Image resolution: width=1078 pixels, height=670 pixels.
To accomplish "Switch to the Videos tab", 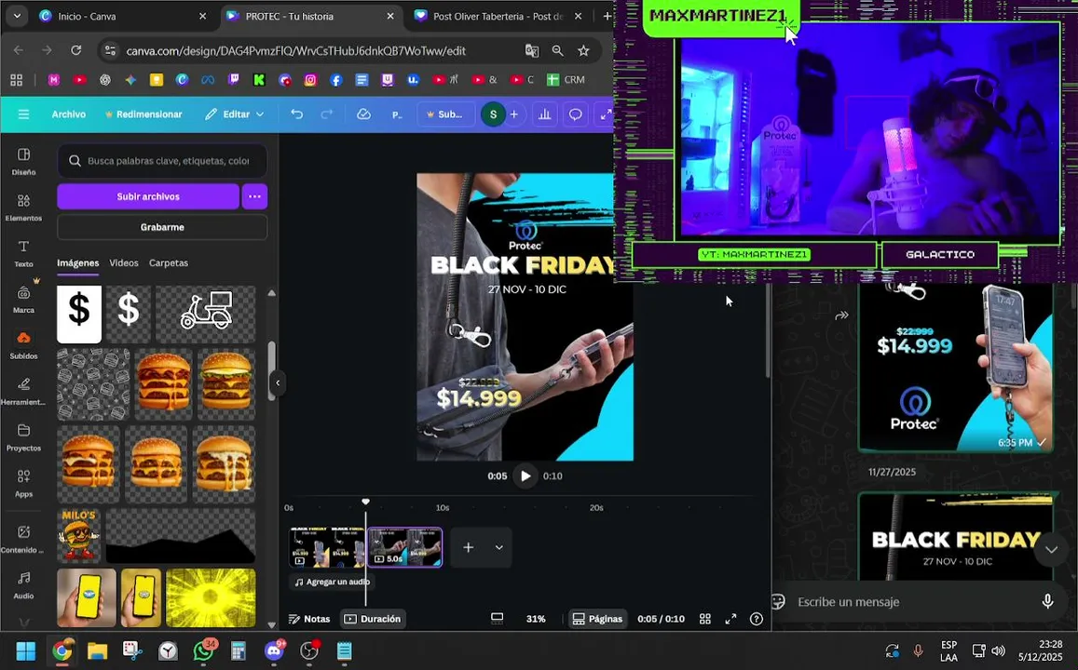I will coord(124,263).
